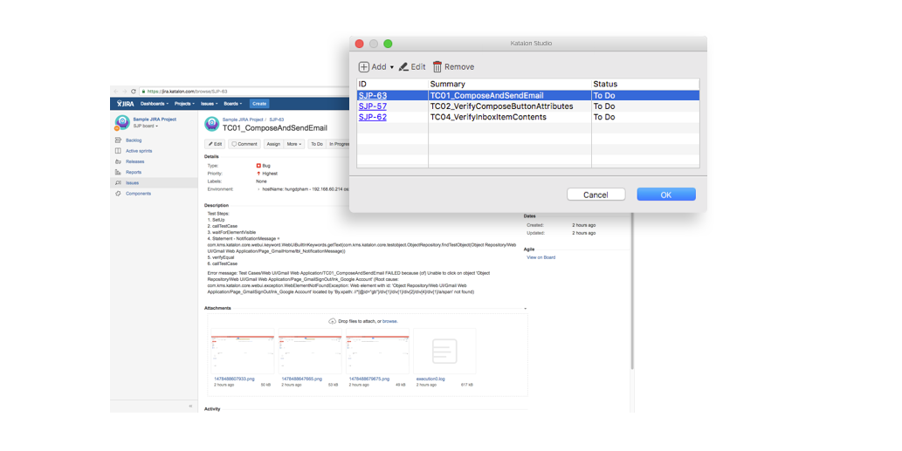Screen dimensions: 902x451
Task: Open the execution0.log file link
Action: (x=430, y=379)
